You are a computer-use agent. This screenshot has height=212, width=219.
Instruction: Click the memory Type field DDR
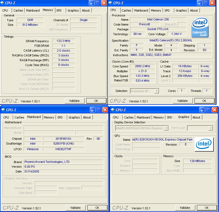30,20
